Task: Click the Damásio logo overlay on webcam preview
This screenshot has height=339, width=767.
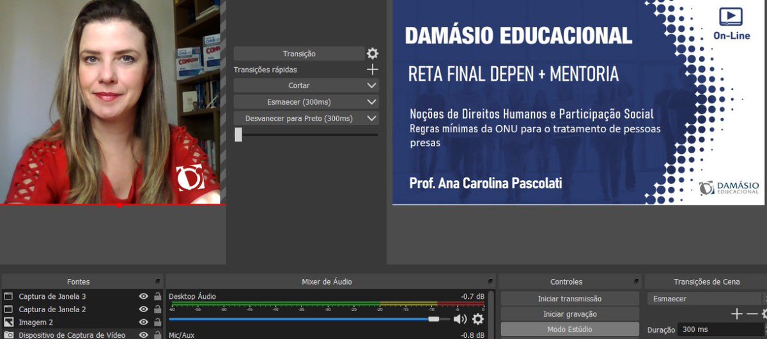Action: pyautogui.click(x=190, y=178)
